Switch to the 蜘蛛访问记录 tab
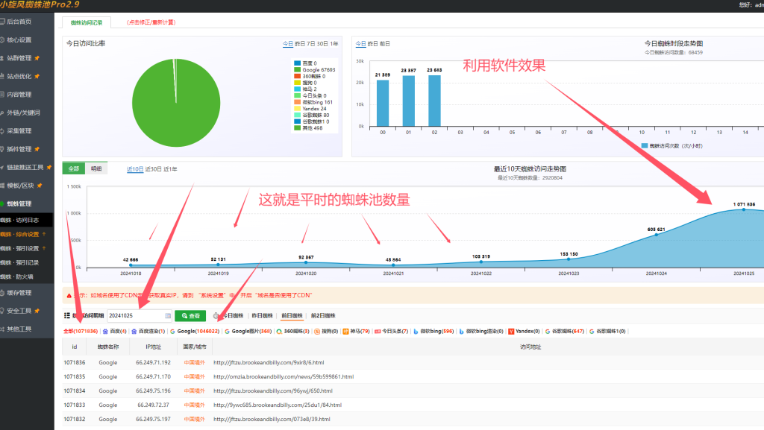The width and height of the screenshot is (764, 430). click(x=87, y=22)
